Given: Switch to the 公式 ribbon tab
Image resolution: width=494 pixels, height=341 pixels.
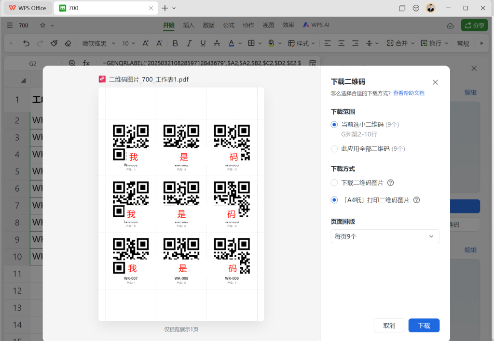Looking at the screenshot, I should [x=229, y=25].
